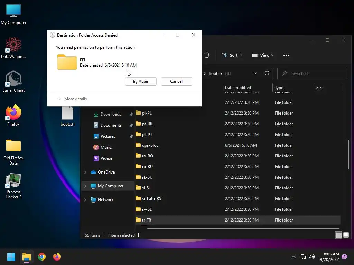The image size is (354, 265).
Task: Launch Lunar Client desktop shortcut
Action: [13, 81]
